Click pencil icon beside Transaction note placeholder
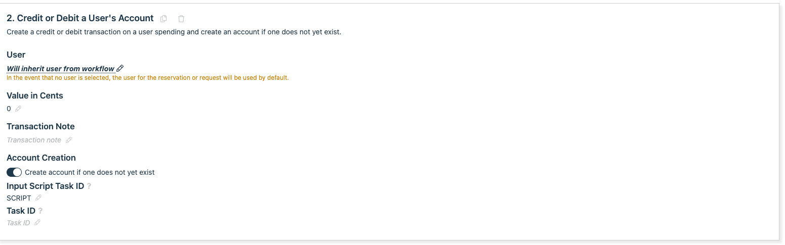This screenshot has width=785, height=245. click(x=69, y=140)
